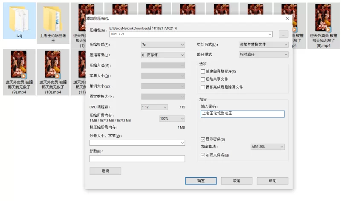Enable 操作完成后删除源文件 checkbox

point(203,87)
